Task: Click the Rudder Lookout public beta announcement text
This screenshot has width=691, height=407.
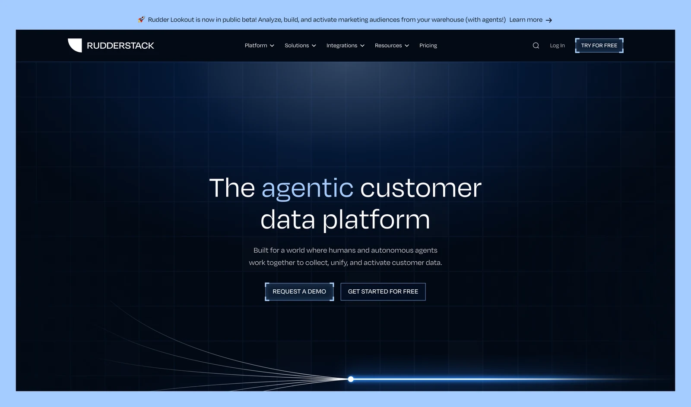Action: [326, 19]
